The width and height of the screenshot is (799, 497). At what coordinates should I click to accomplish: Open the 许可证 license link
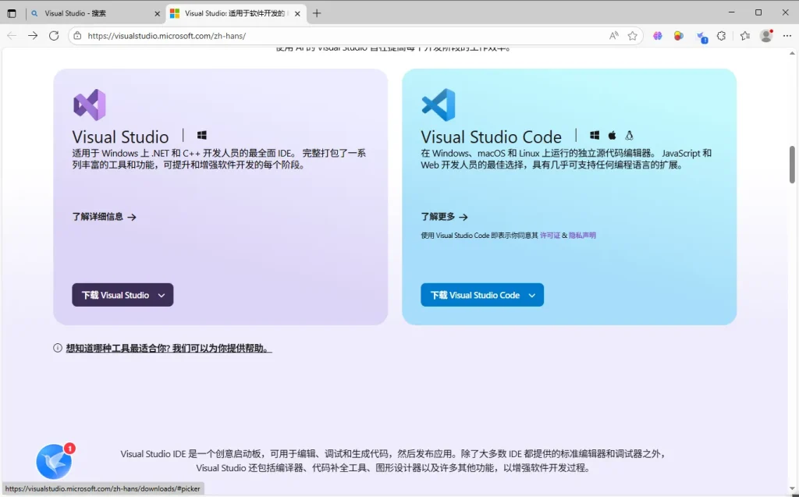click(549, 235)
